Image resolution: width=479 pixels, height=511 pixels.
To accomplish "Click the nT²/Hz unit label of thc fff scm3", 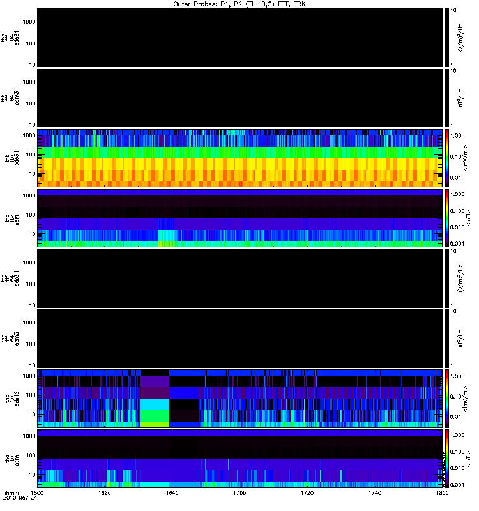I will pos(460,339).
